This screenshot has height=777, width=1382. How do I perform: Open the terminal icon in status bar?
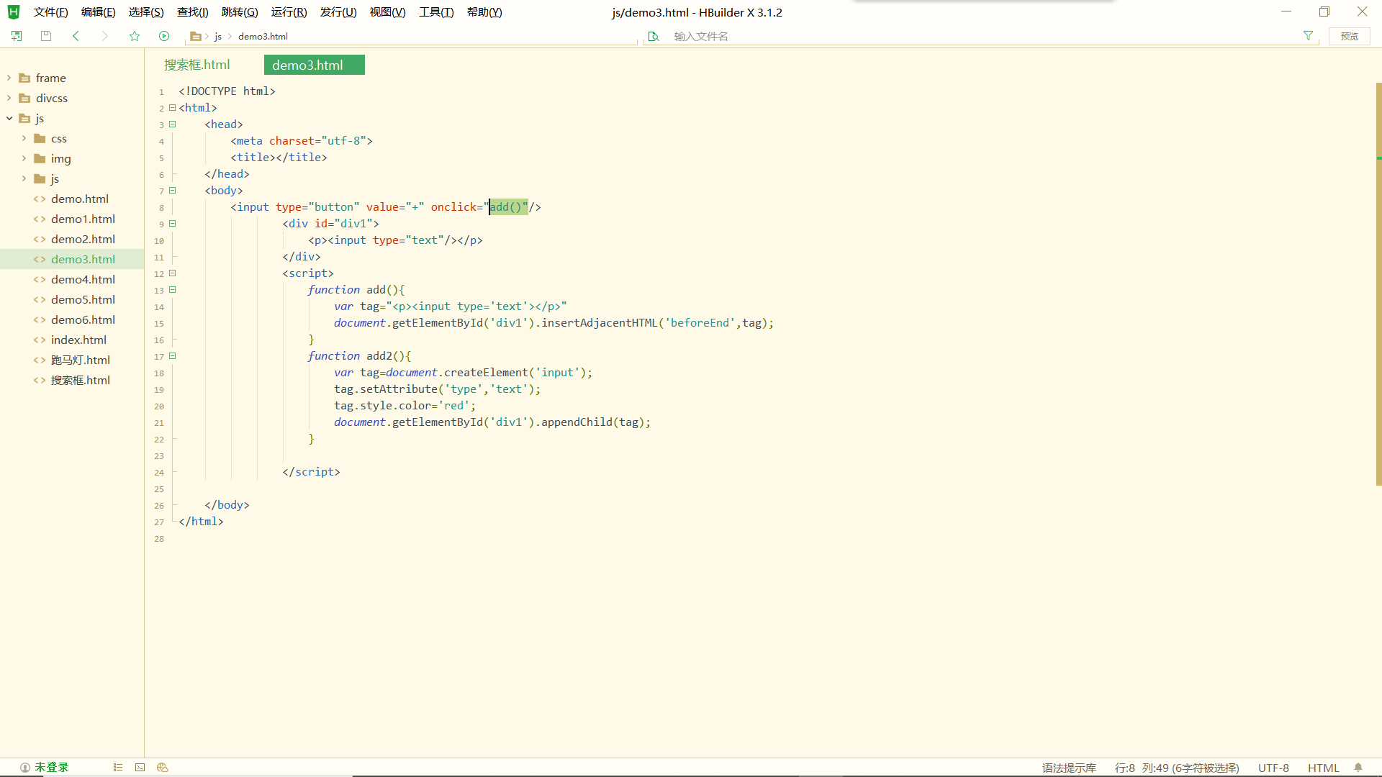[140, 768]
